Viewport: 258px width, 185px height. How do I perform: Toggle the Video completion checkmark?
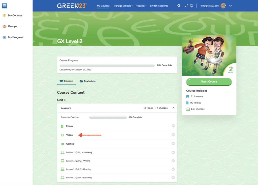pyautogui.click(x=173, y=135)
